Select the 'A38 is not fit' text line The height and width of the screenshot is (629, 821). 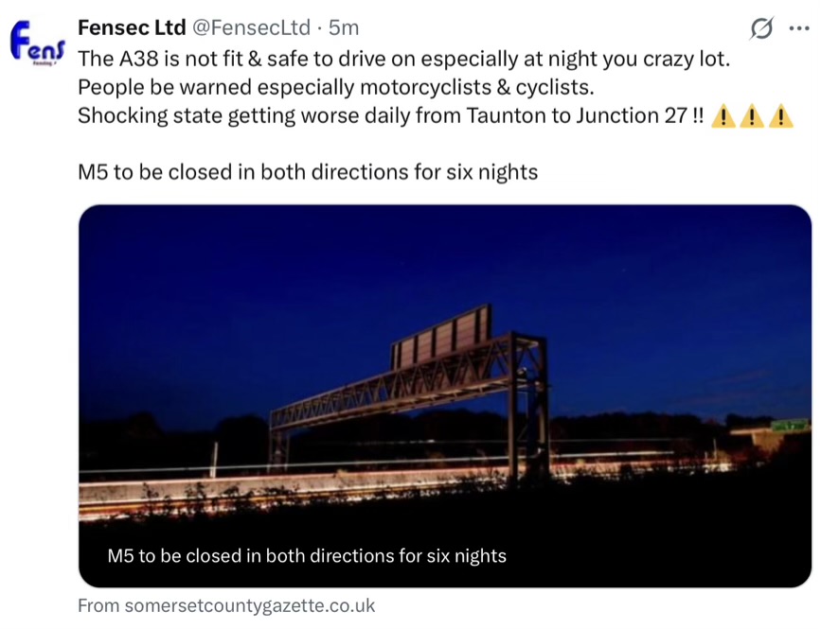404,58
